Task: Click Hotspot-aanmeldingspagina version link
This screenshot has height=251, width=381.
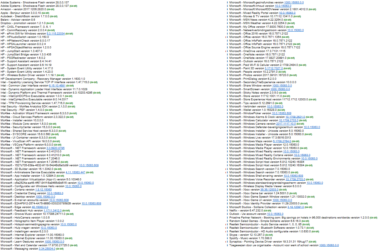Action: click(x=69, y=224)
